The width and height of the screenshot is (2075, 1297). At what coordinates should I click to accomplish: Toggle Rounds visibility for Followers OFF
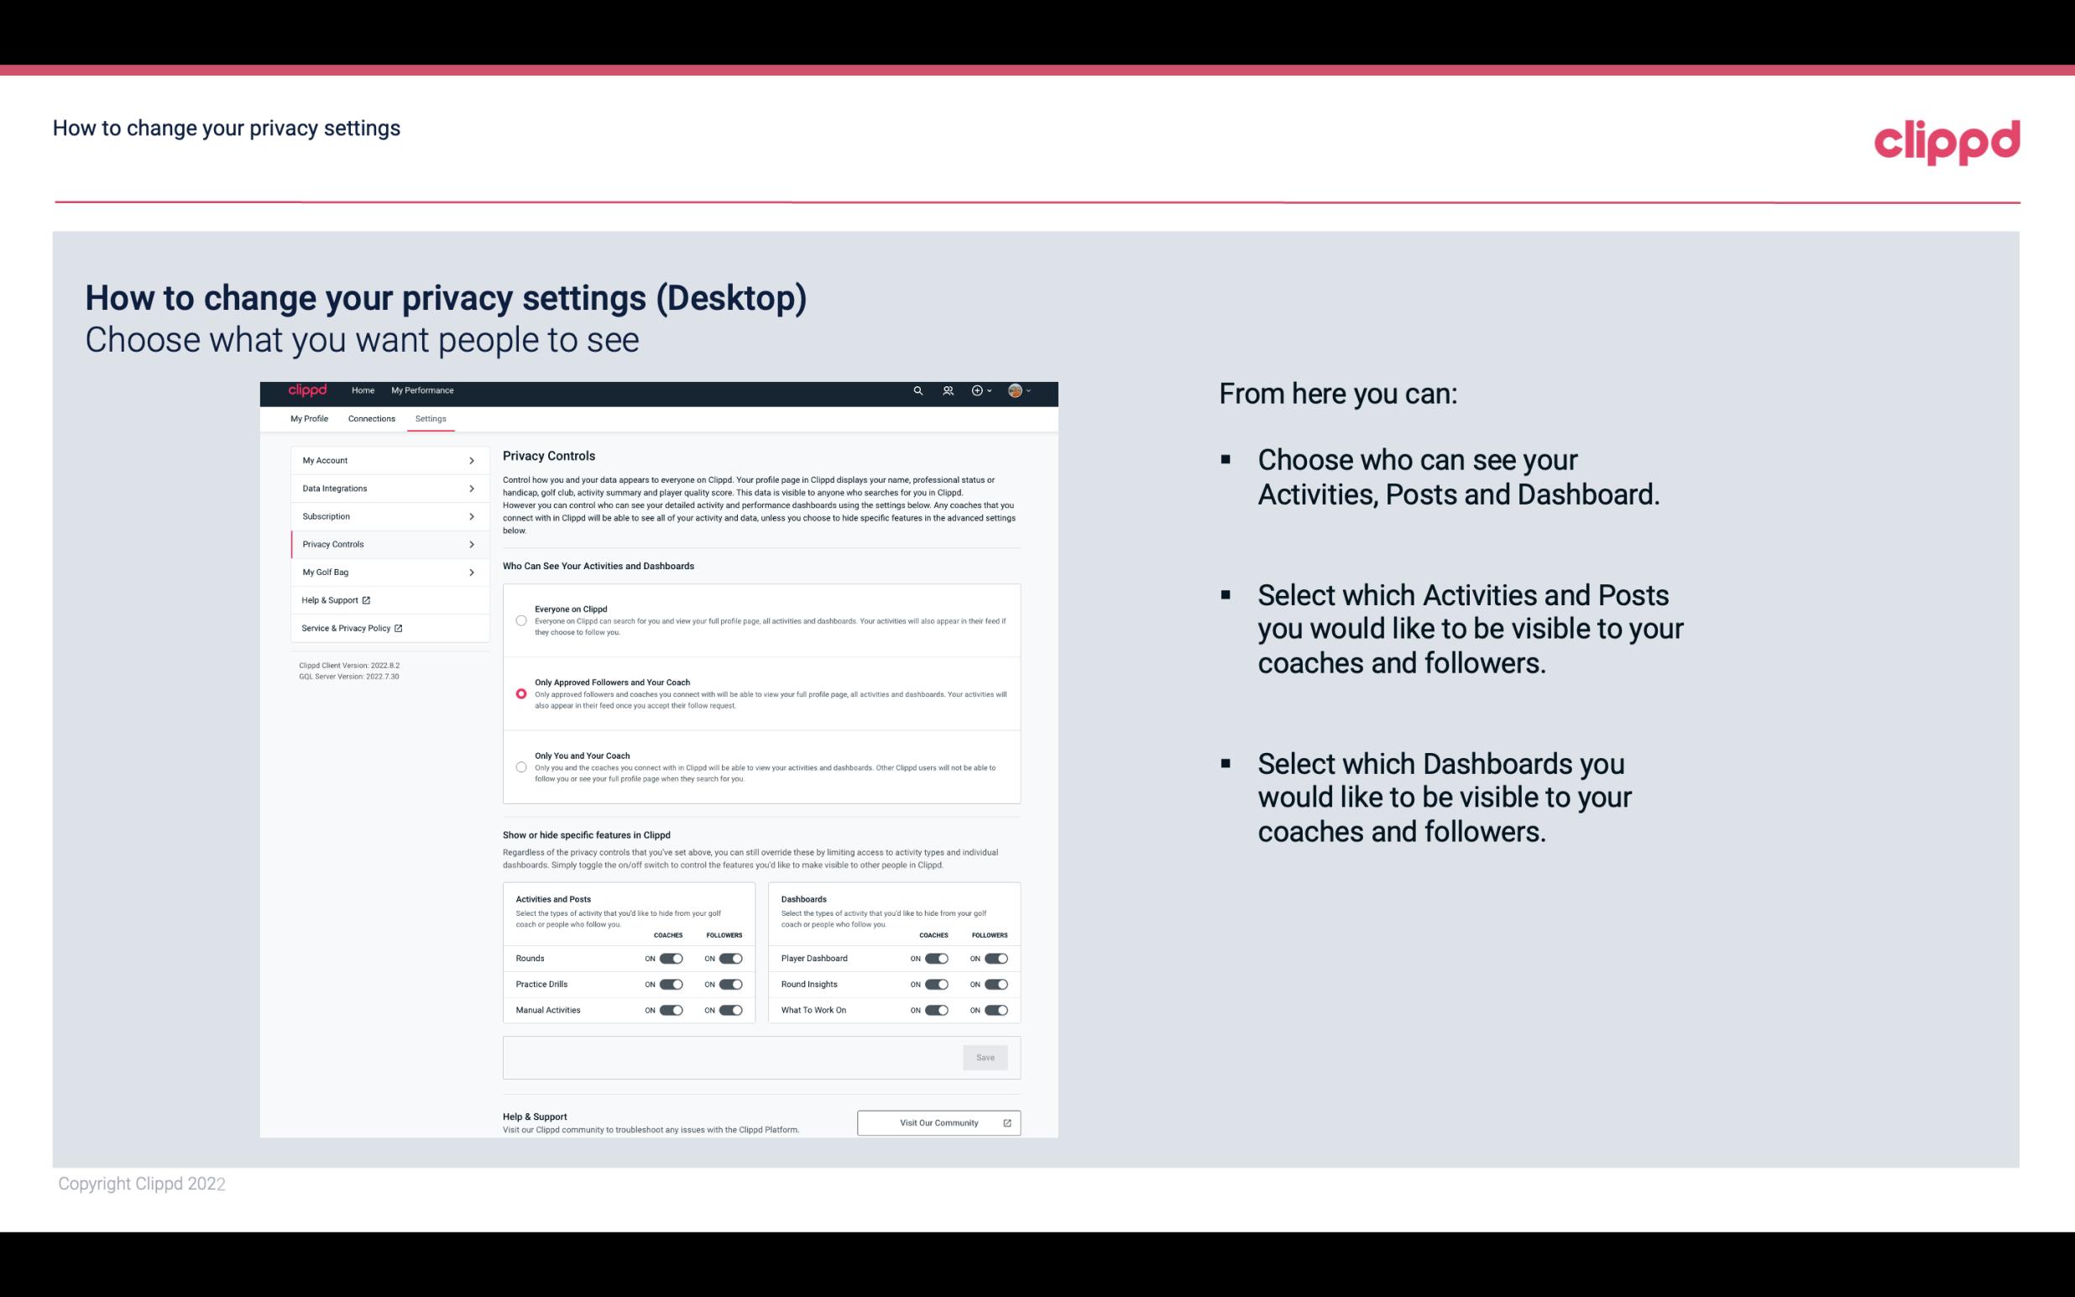point(732,958)
